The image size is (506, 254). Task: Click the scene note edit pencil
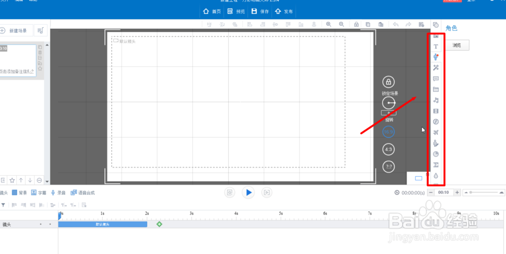click(31, 72)
